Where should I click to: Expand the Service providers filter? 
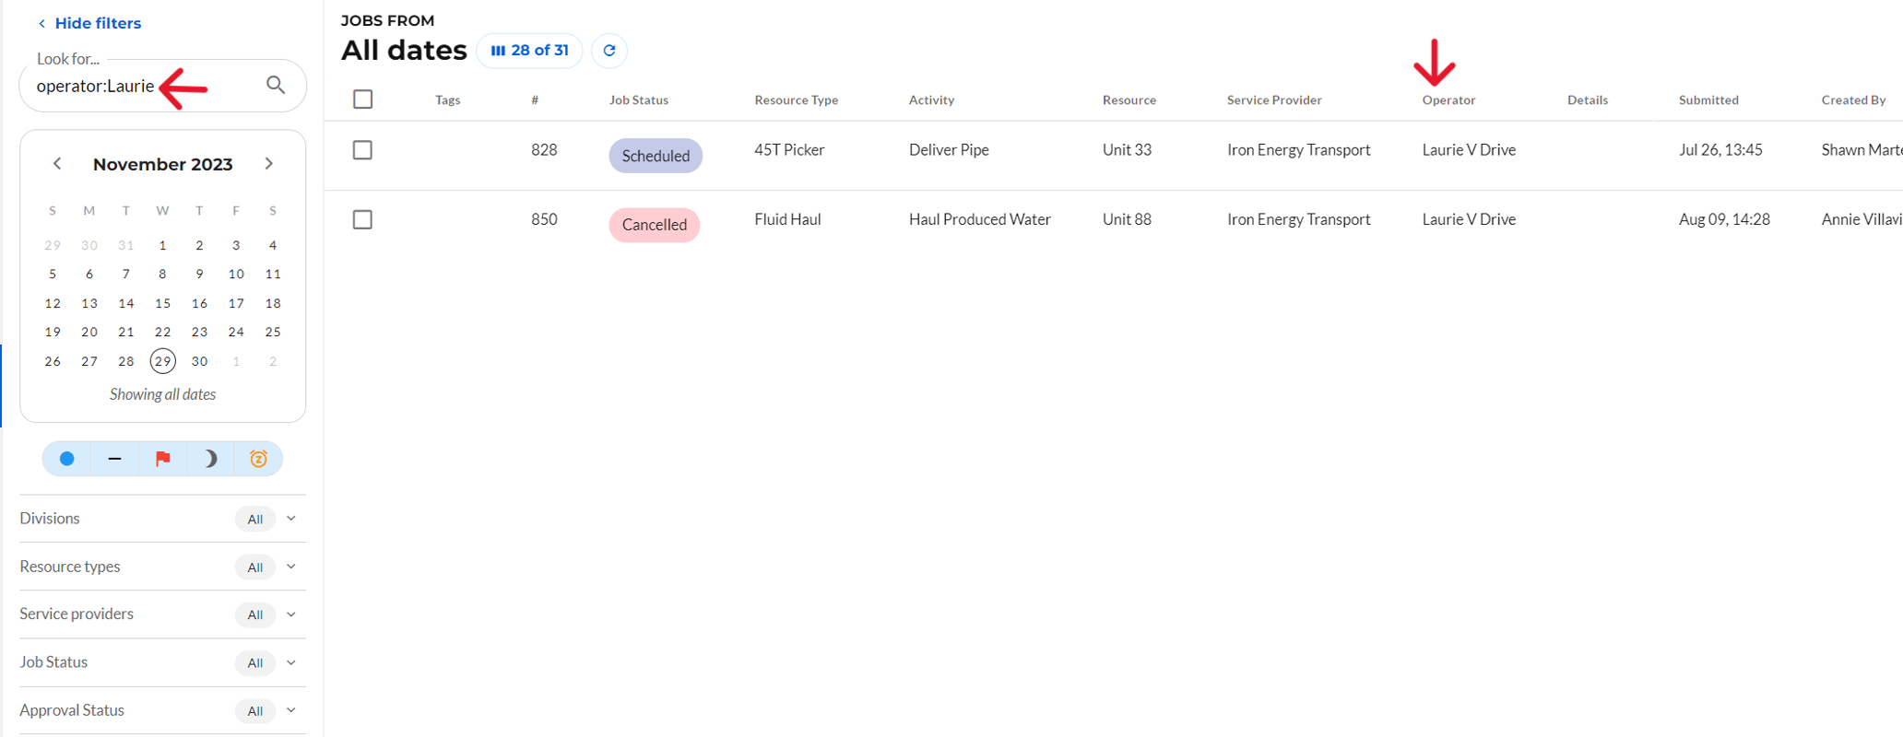[x=162, y=614]
